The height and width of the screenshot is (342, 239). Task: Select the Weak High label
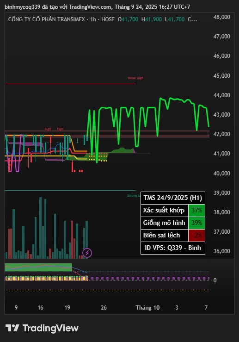coord(135,78)
